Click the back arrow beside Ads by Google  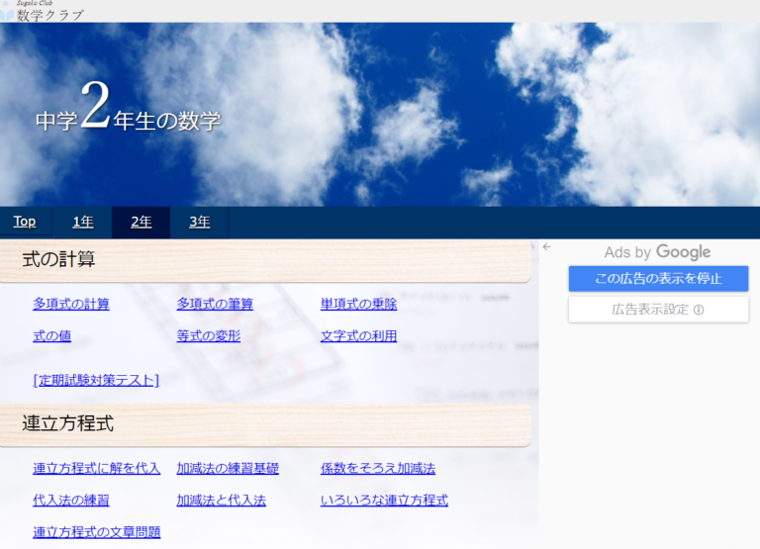546,247
